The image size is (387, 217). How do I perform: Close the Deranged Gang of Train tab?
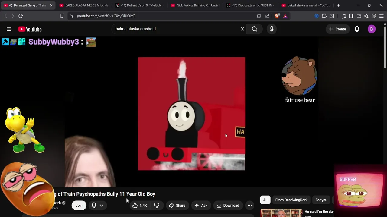[x=51, y=5]
